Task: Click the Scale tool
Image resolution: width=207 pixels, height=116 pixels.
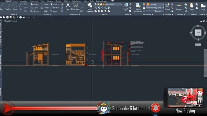Action: tap(44, 11)
